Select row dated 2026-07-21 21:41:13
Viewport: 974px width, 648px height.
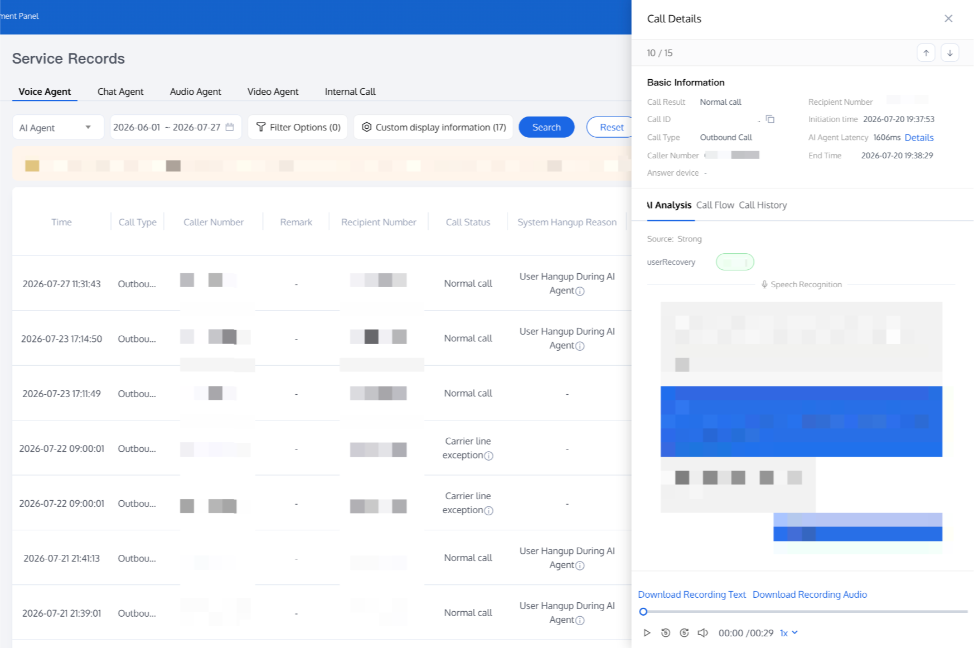[322, 558]
